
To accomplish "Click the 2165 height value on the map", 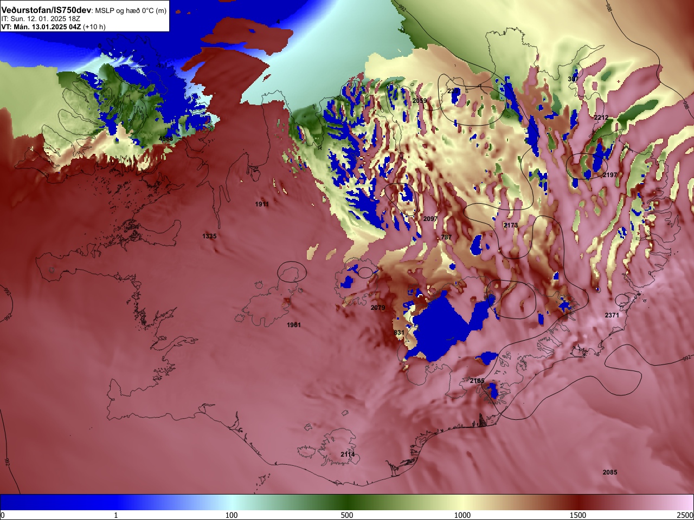I will pos(477,381).
